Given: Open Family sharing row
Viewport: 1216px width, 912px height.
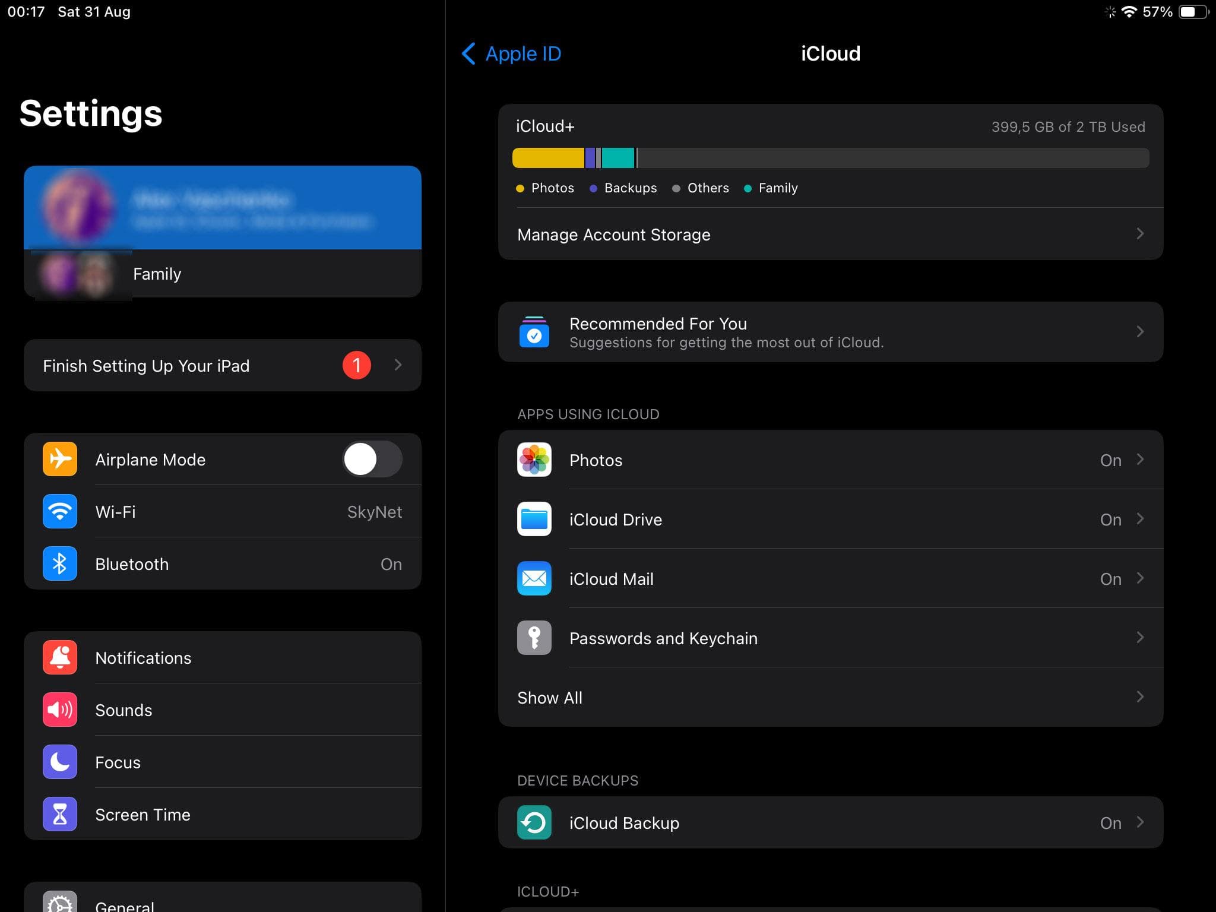Looking at the screenshot, I should [x=223, y=274].
